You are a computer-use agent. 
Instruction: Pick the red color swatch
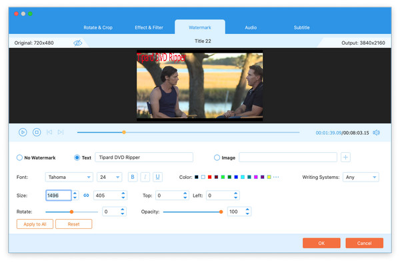pos(210,177)
